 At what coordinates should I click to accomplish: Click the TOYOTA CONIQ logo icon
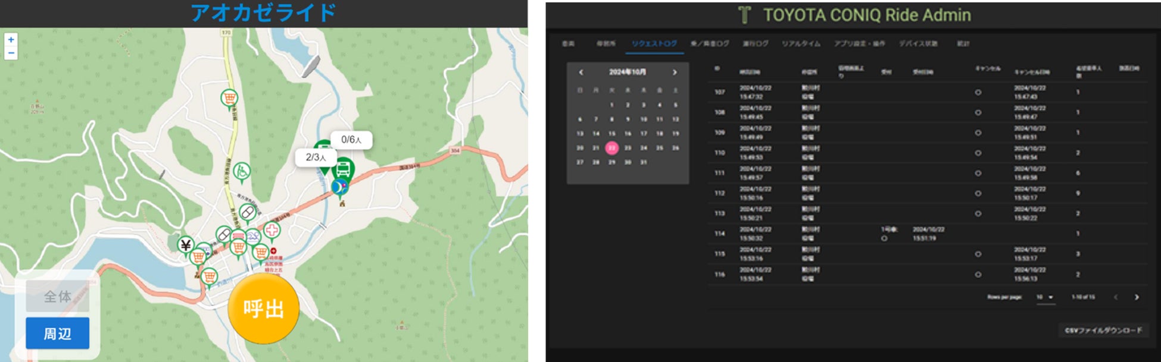744,15
